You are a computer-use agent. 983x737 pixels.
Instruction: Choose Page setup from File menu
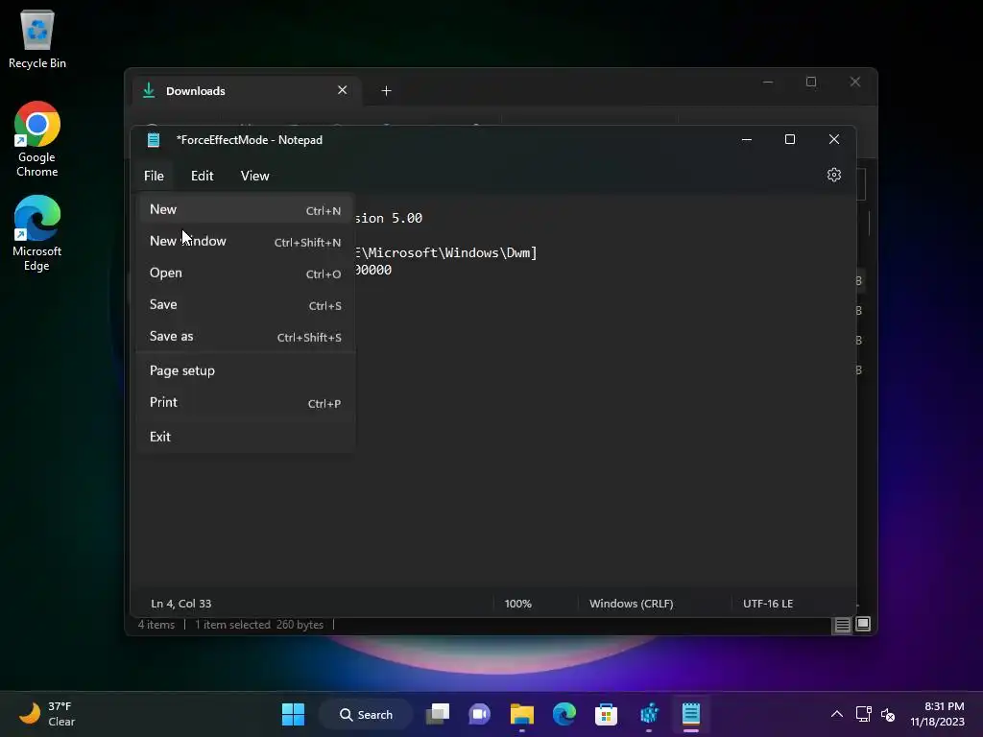tap(246, 371)
